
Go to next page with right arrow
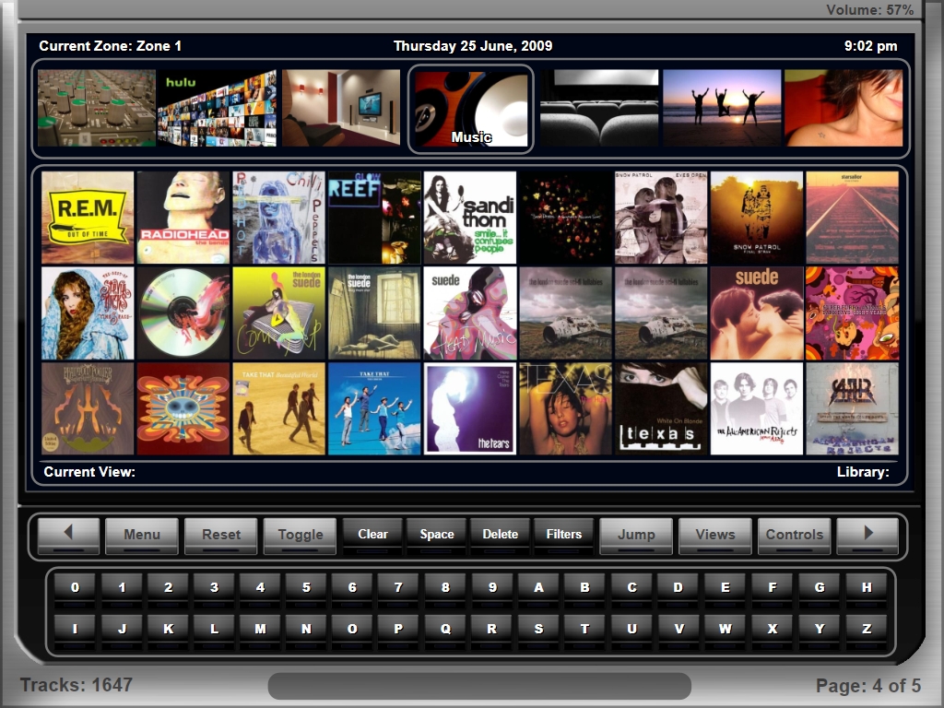[x=867, y=536]
